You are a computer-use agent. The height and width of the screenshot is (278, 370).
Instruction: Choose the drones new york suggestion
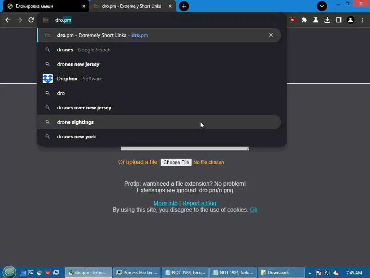pyautogui.click(x=159, y=136)
